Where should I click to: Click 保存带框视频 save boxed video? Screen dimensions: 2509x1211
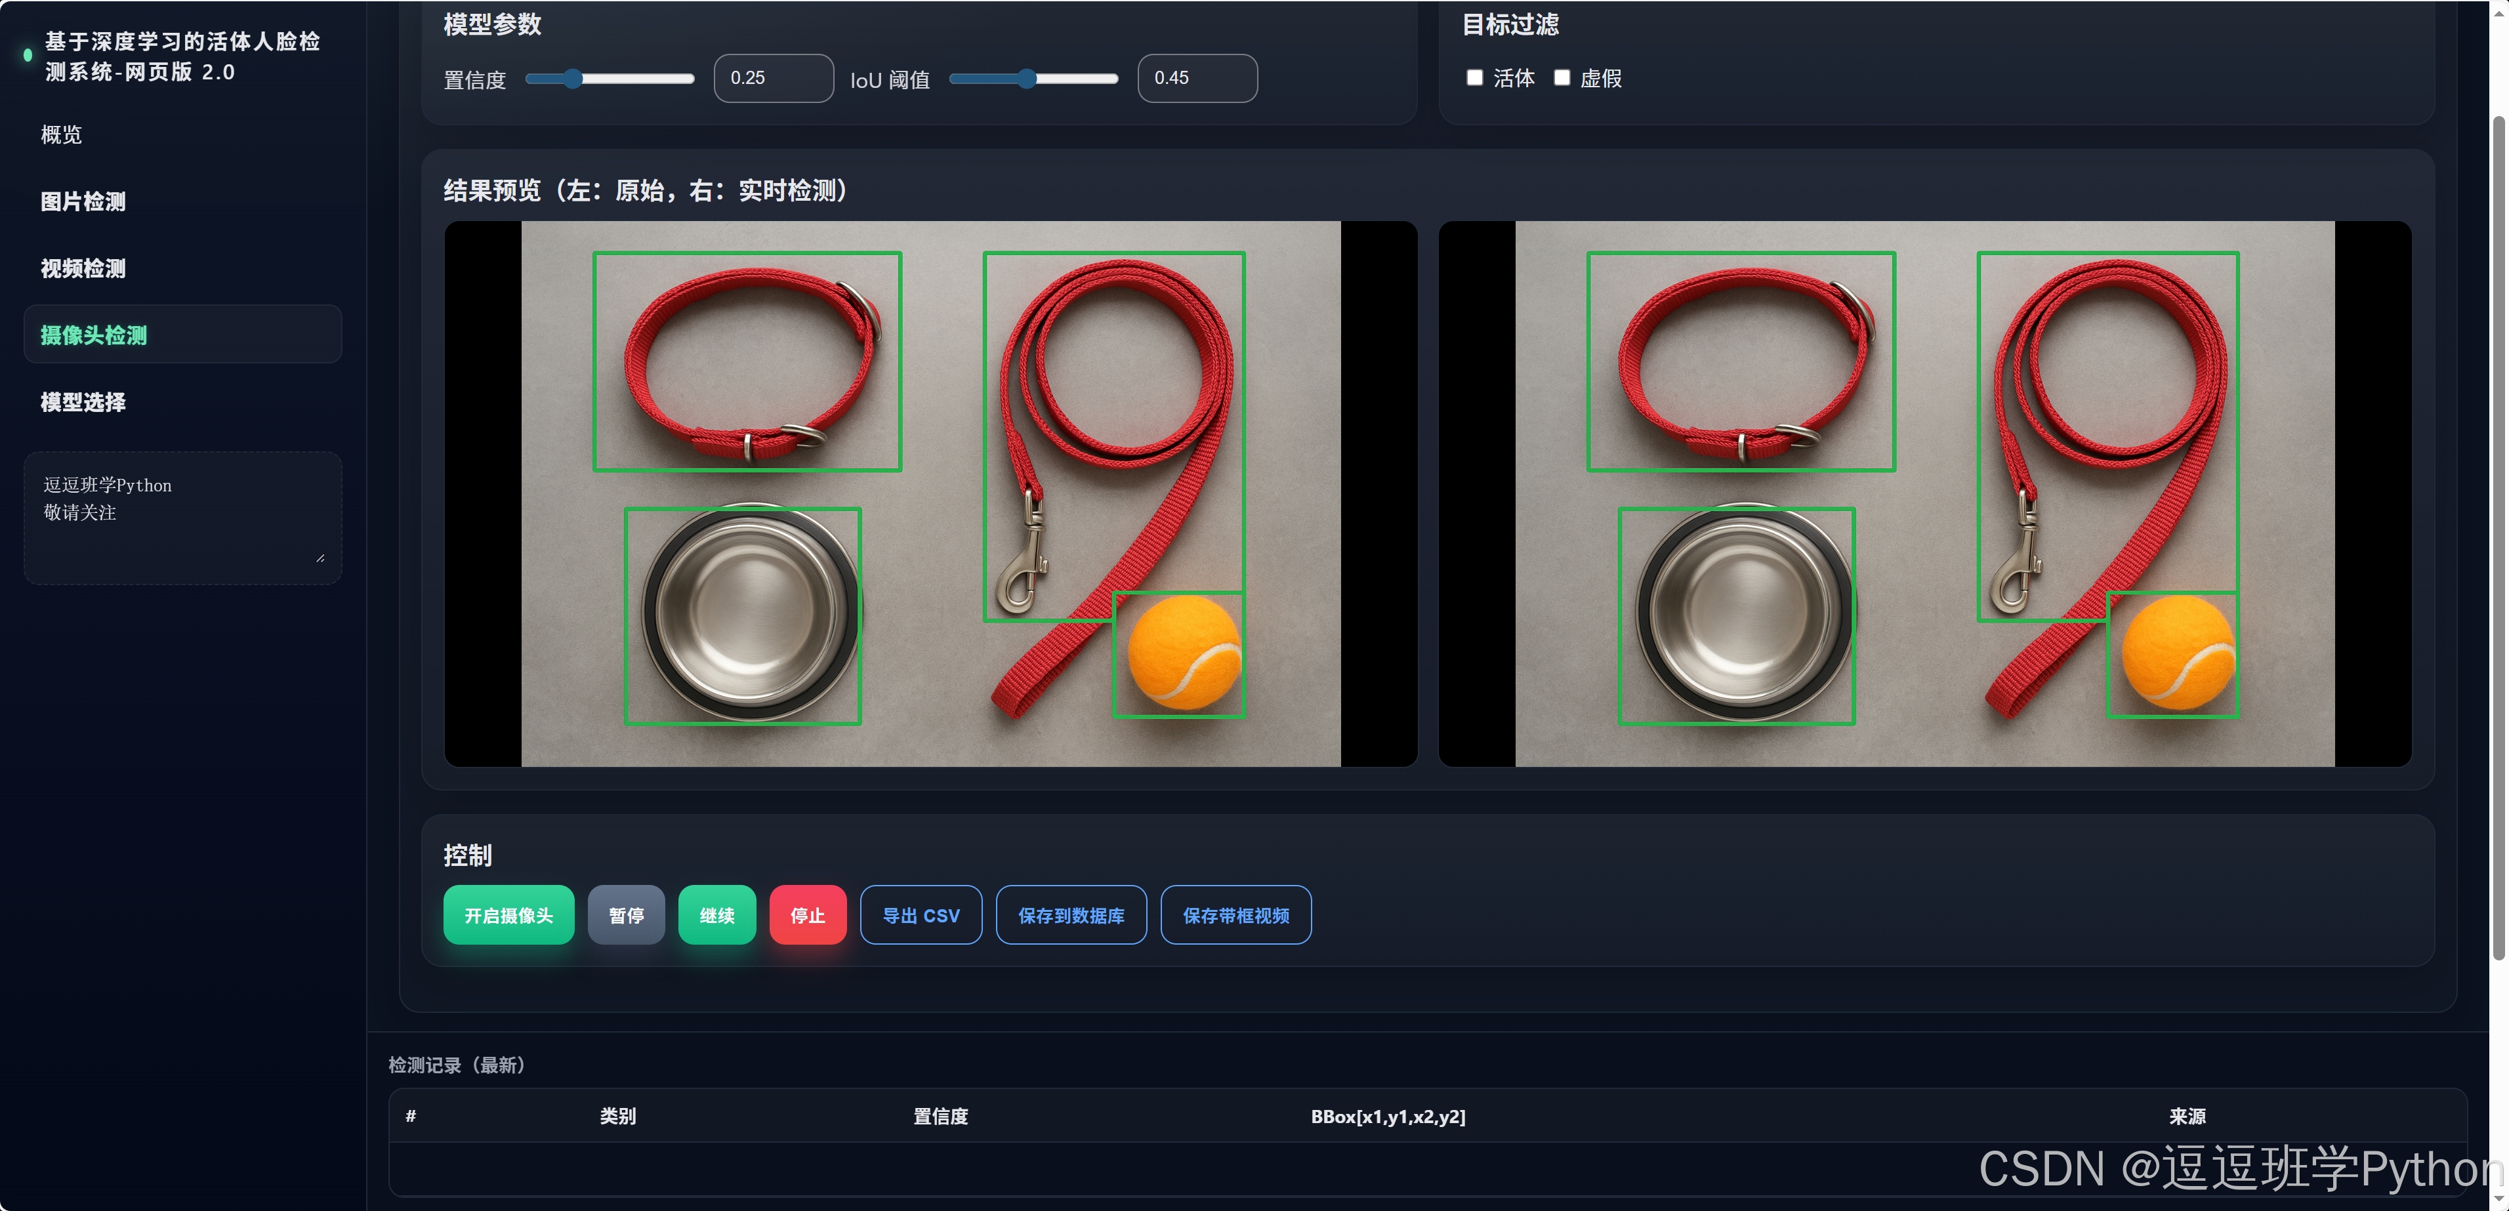pos(1235,915)
